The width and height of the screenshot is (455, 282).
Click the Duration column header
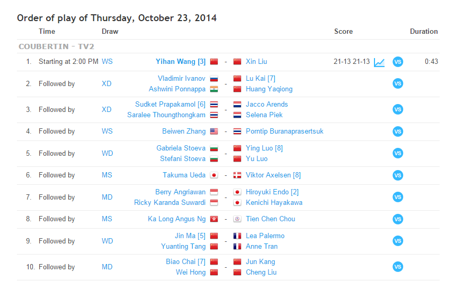[x=424, y=32]
